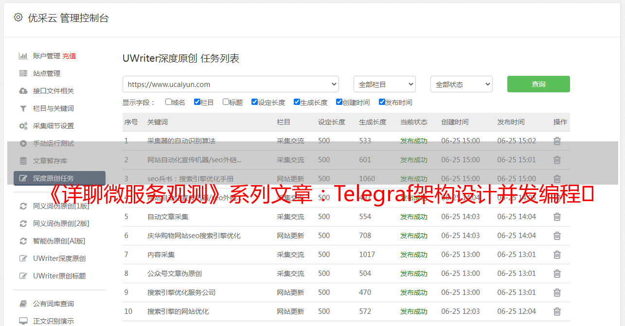This screenshot has width=625, height=326.
Task: Click the filter icon for 栏目与关键词
Action: (23, 108)
